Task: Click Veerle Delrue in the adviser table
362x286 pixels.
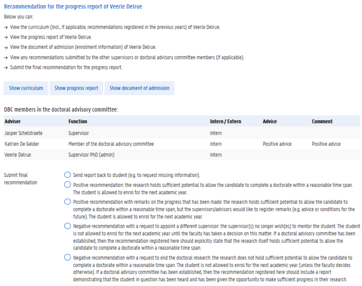Action: point(18,155)
